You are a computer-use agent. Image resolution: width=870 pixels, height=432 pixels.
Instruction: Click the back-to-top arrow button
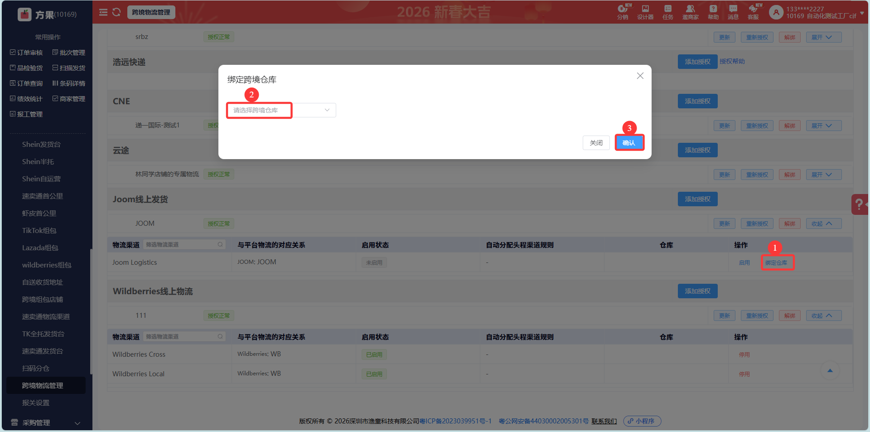830,371
